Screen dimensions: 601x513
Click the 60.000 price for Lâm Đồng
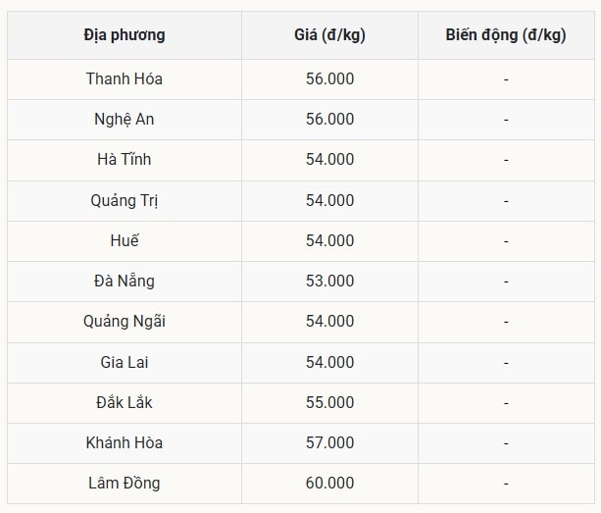point(329,483)
